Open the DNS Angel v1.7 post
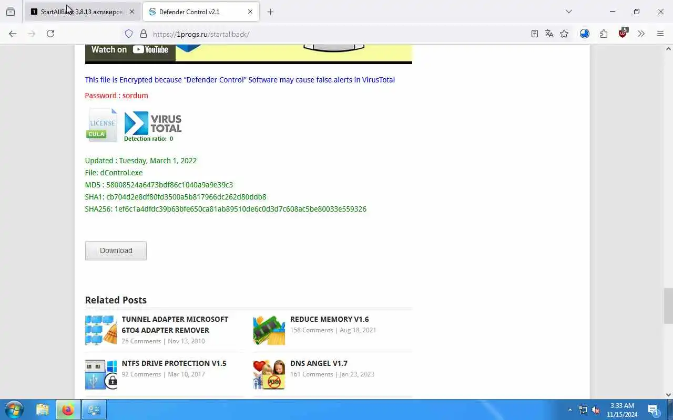 319,363
